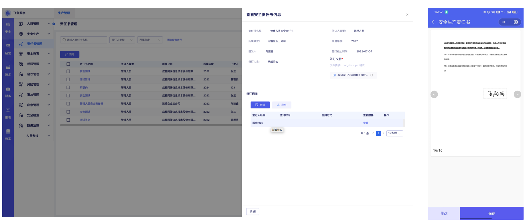Click the 安全 shield icon in left rail
Viewport: 525px width, 224px height.
[8, 25]
